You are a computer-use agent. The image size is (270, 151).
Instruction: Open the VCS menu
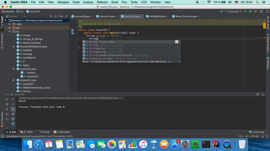point(144,2)
